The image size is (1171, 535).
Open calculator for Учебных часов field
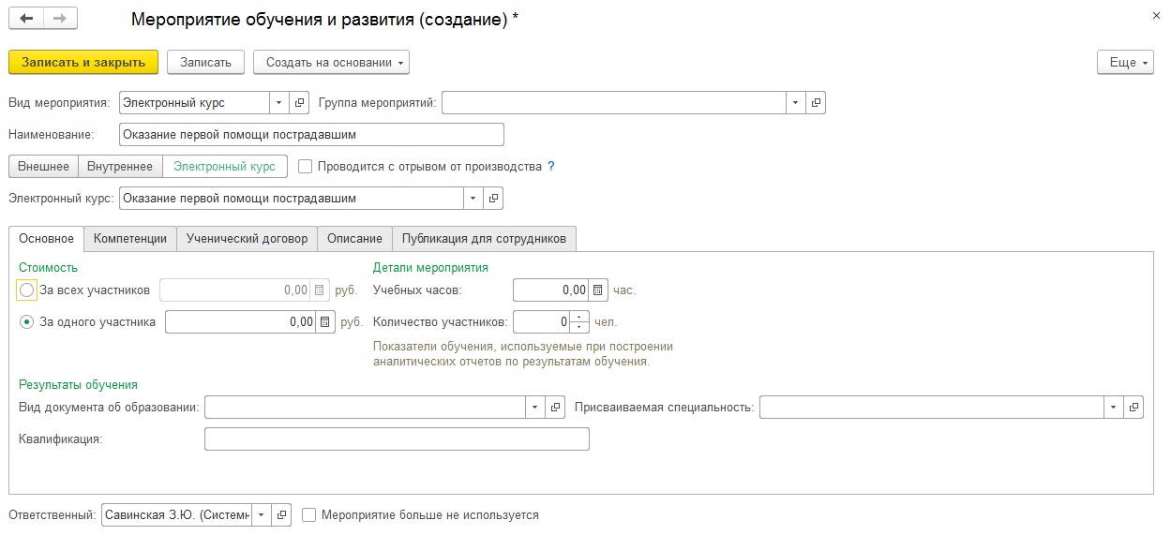[x=599, y=290]
